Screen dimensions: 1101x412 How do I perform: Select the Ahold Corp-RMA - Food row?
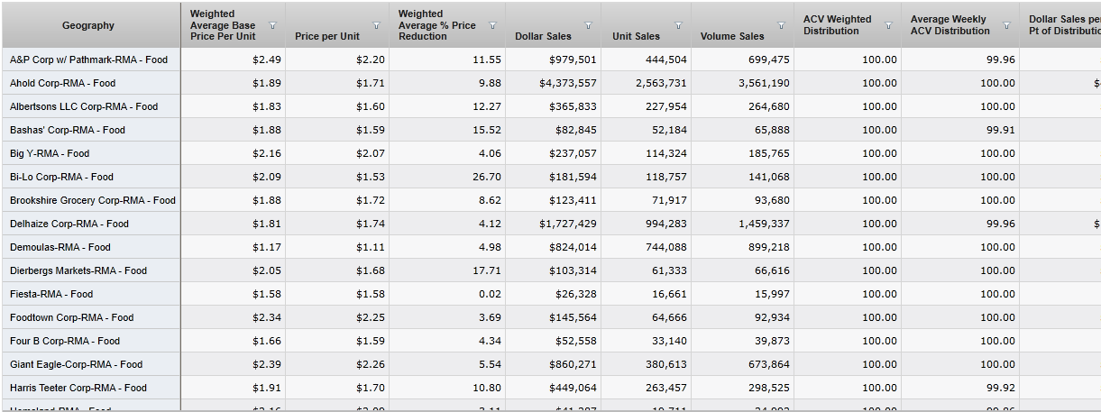click(63, 83)
